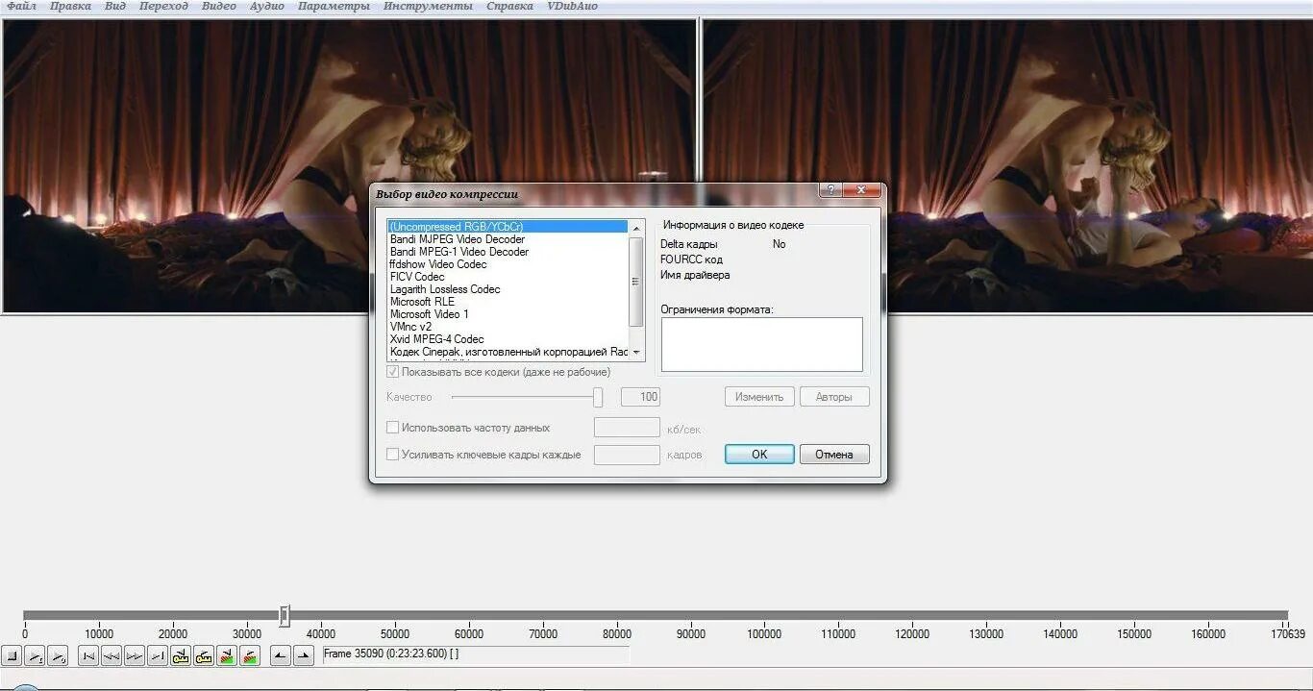Open the Файл menu

[x=21, y=6]
